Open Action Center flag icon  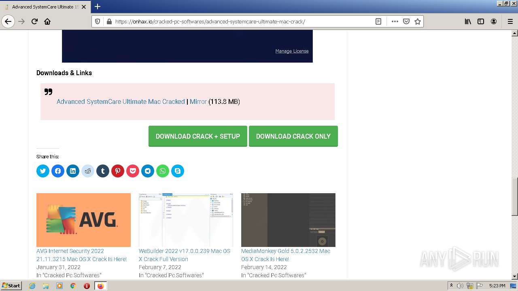(480, 286)
